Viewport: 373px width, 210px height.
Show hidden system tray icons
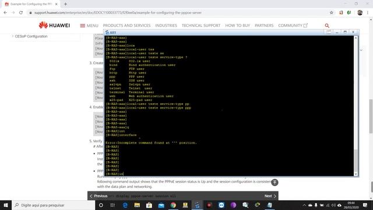tap(304, 205)
